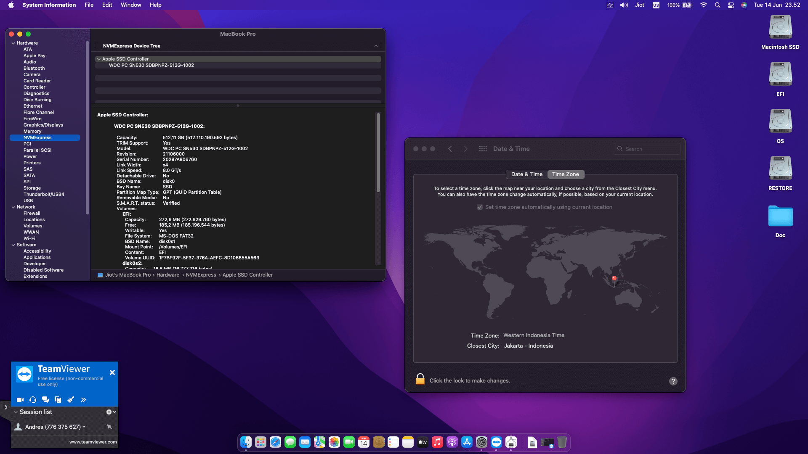
Task: Open Maps from the Dock
Action: pyautogui.click(x=319, y=442)
